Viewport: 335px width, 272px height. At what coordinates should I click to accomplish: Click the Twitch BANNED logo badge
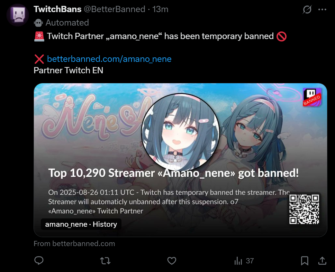[x=312, y=97]
